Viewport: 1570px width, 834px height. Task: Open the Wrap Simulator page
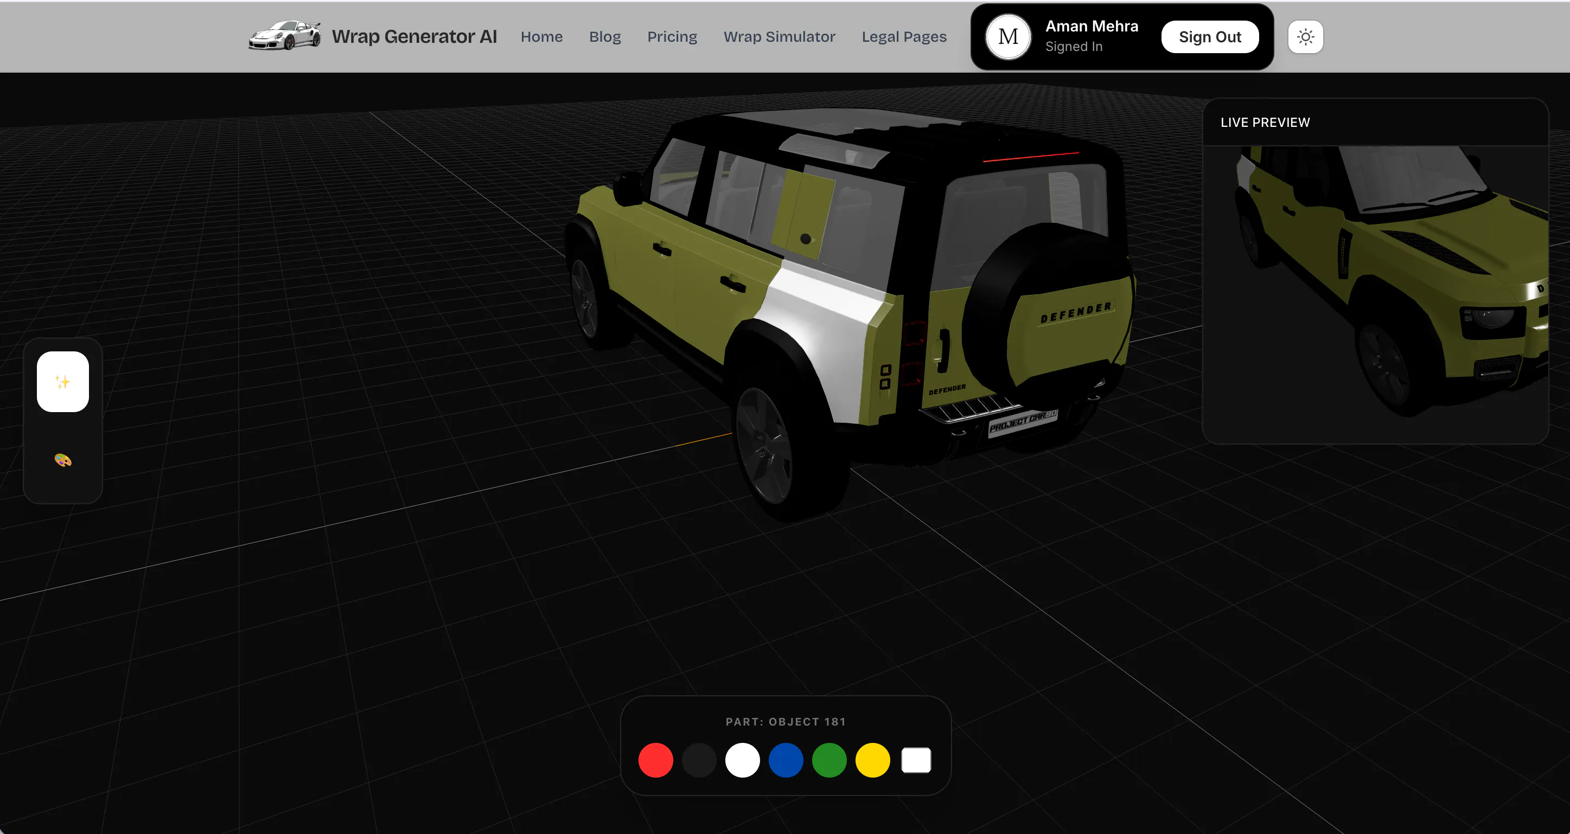click(x=780, y=36)
